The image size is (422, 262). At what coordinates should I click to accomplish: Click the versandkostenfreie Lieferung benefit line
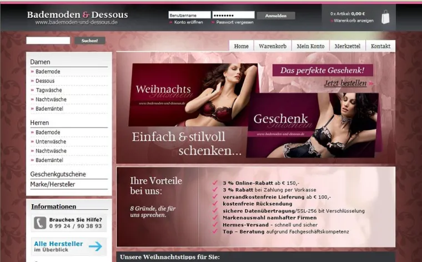click(x=277, y=197)
